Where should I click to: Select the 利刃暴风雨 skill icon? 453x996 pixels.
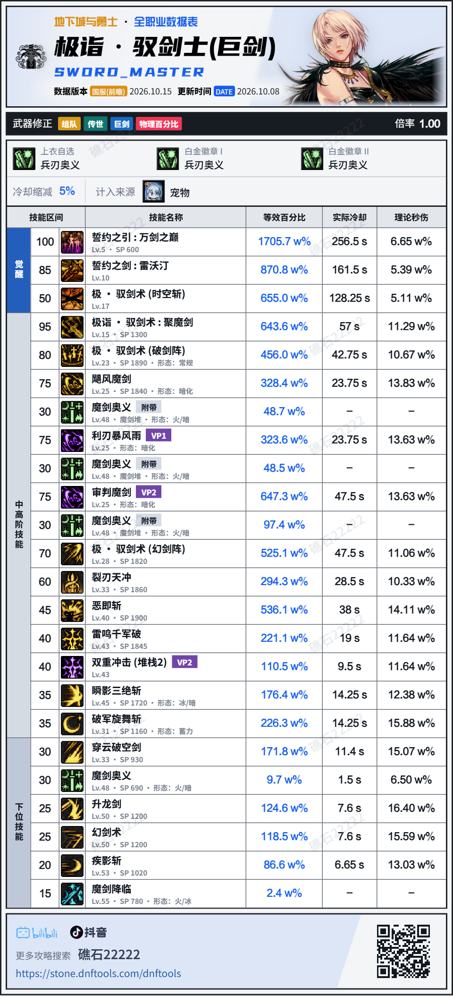pyautogui.click(x=72, y=440)
